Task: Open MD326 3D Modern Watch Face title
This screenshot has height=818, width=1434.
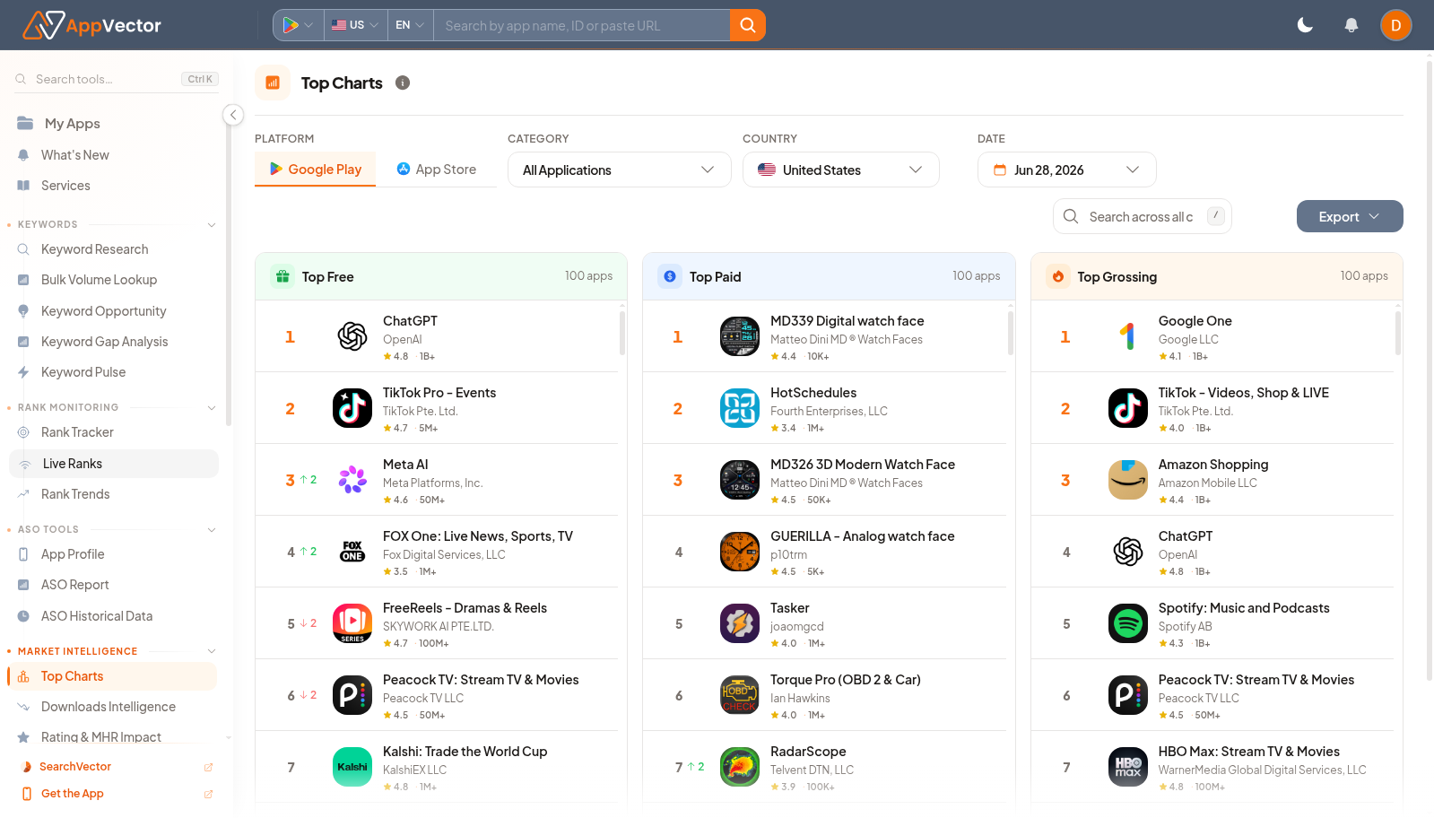Action: (x=863, y=465)
